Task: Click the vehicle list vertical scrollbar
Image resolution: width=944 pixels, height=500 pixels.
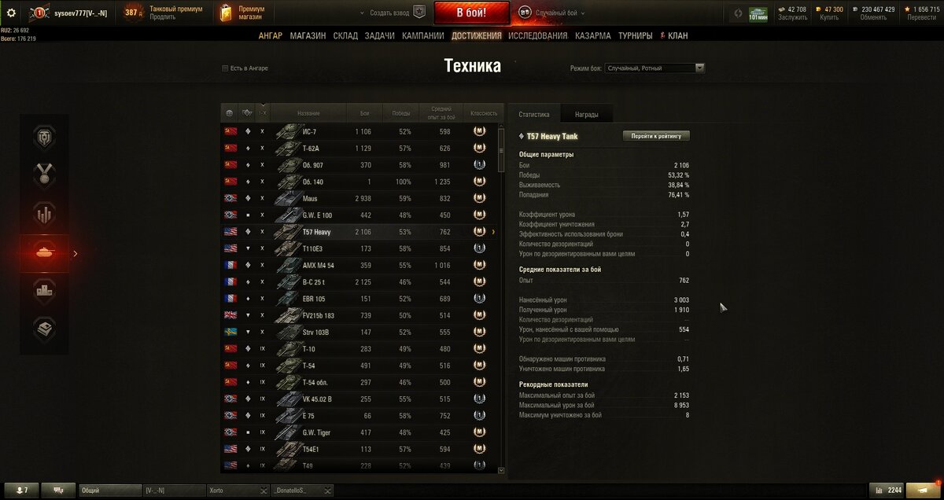Action: pos(501,299)
